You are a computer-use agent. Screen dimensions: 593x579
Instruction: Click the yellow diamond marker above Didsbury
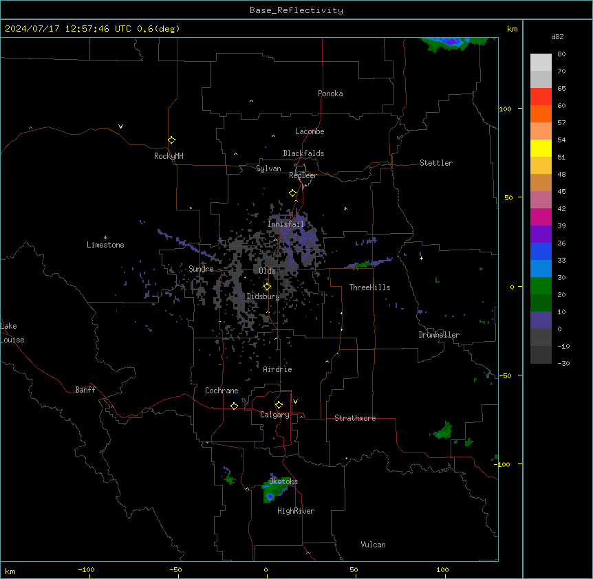(267, 287)
